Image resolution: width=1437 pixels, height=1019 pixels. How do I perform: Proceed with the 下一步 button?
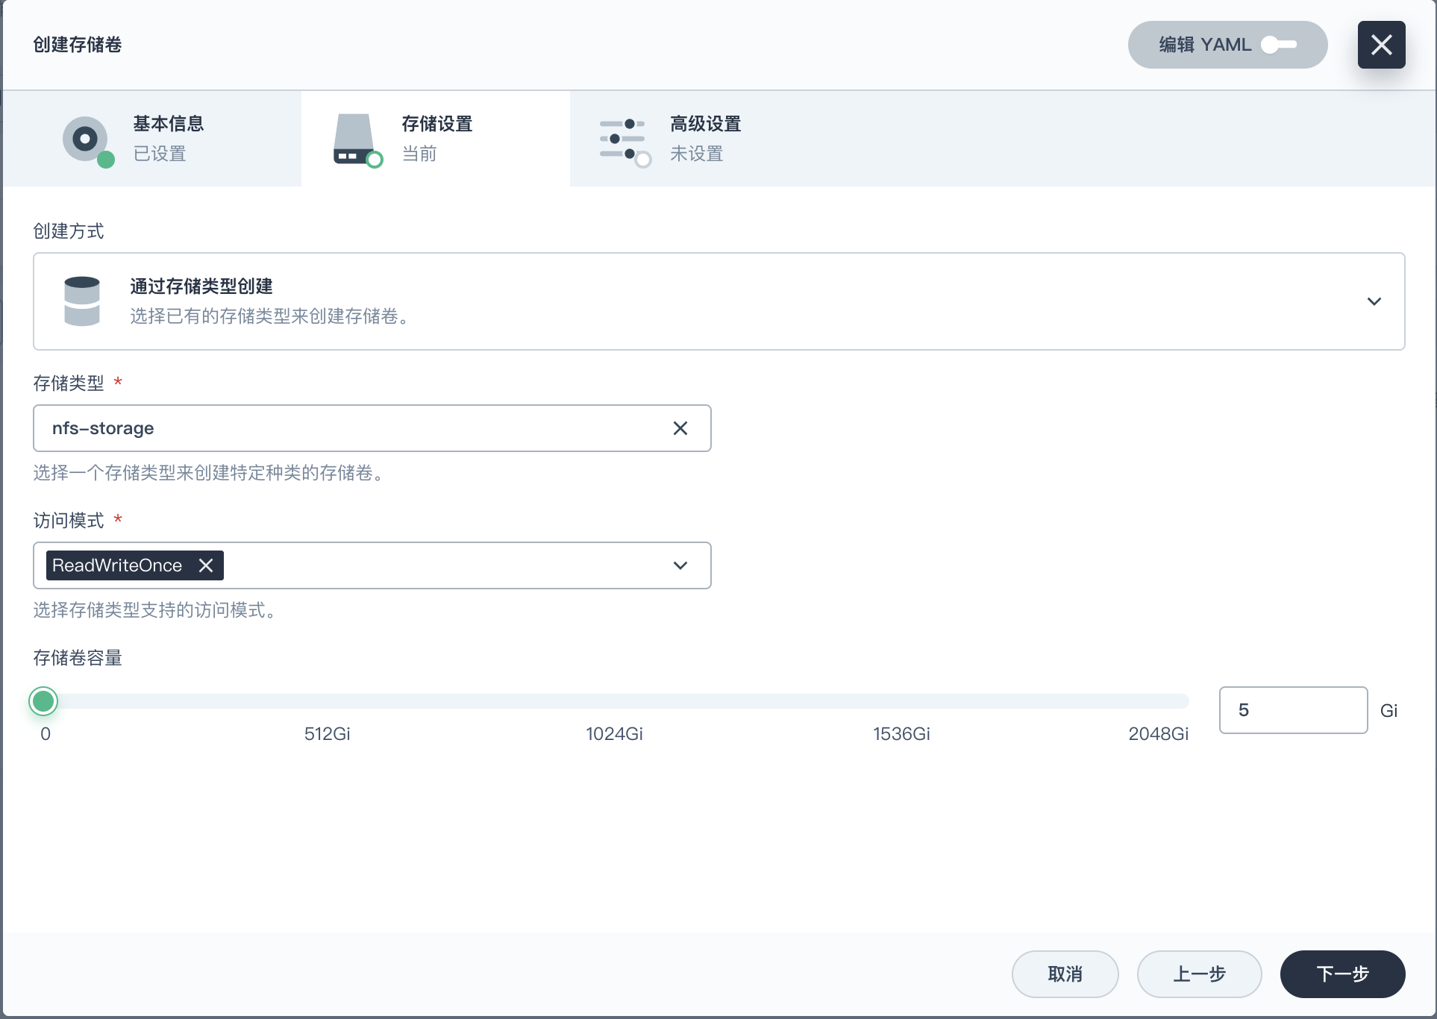1342,973
